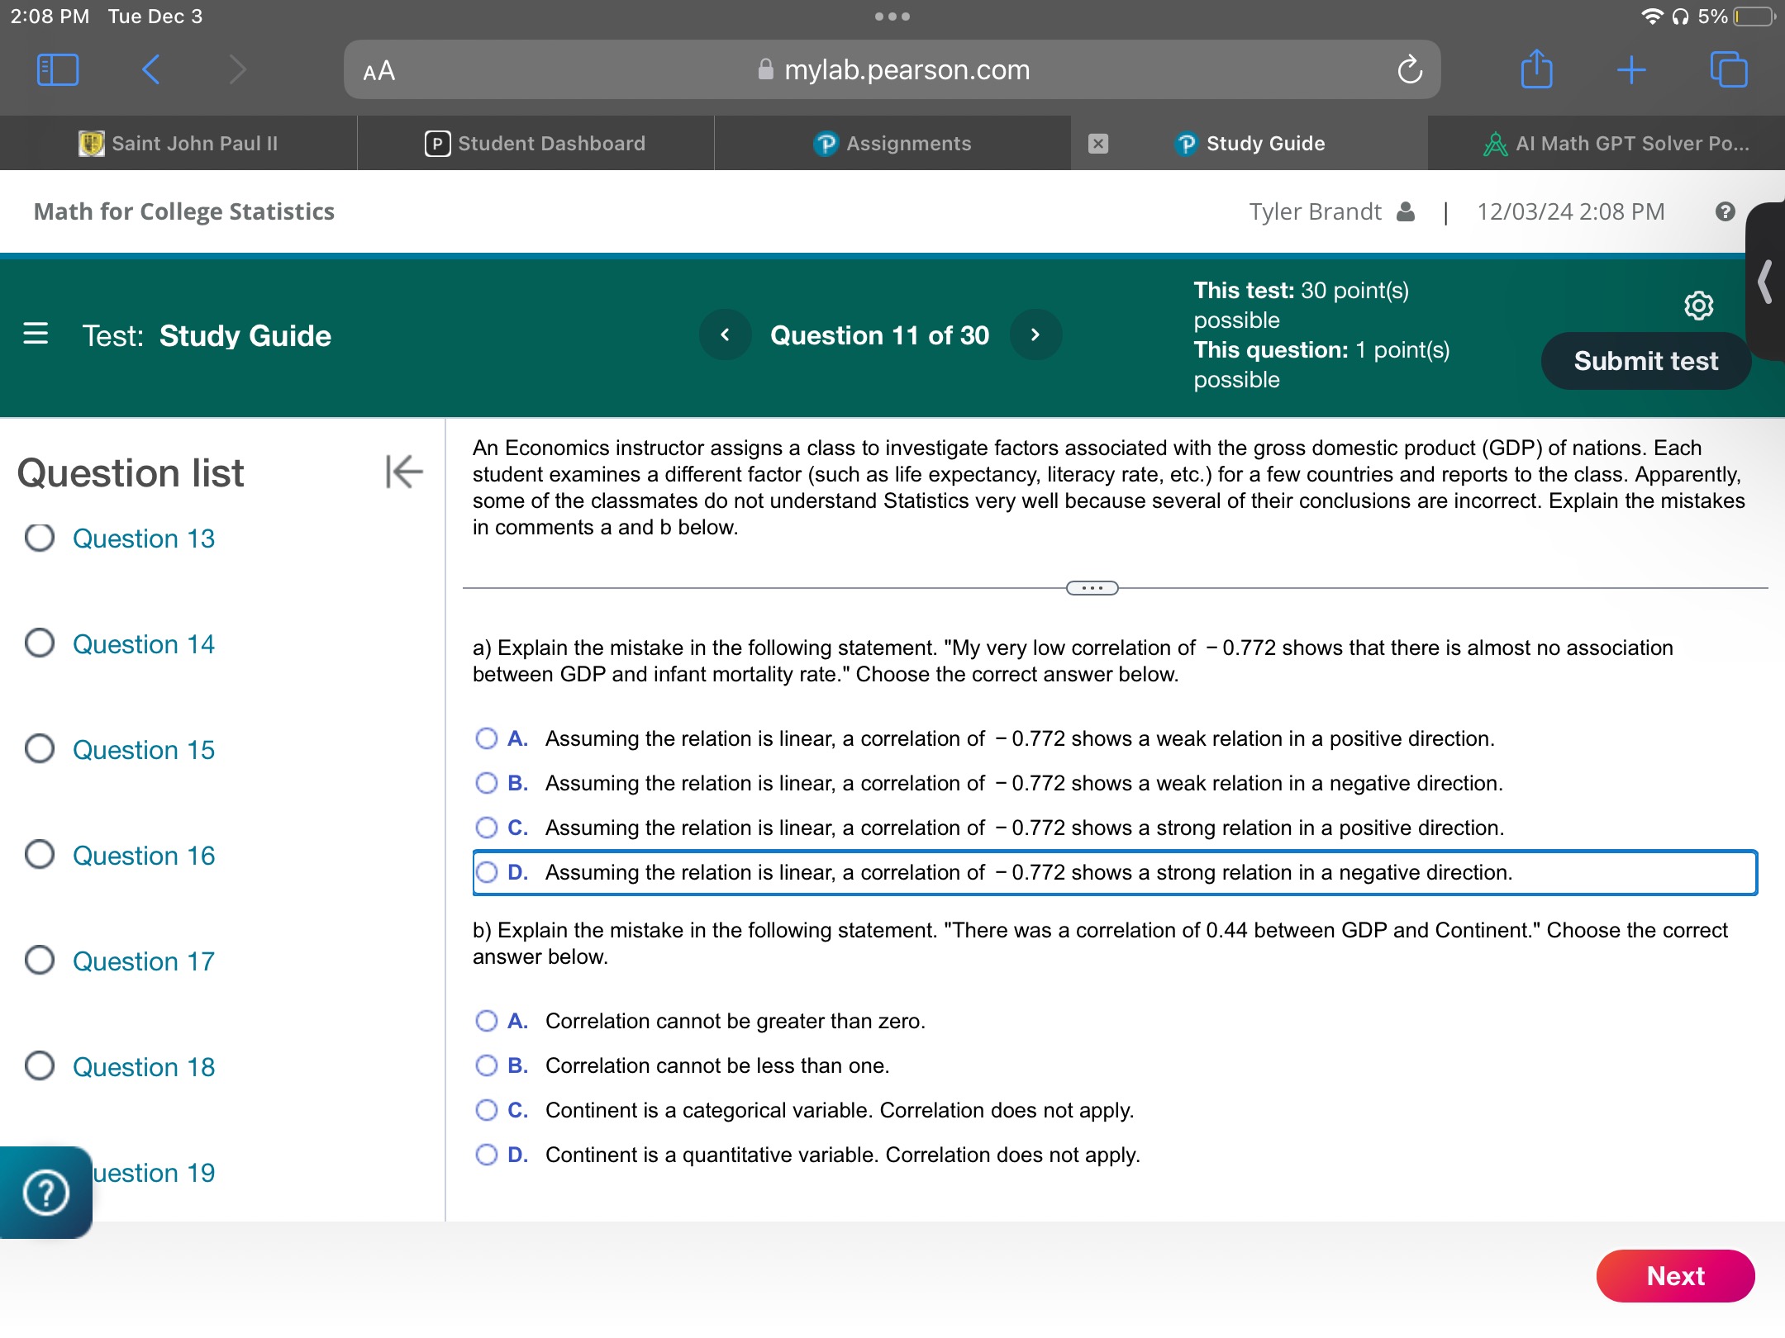
Task: Tap the headphones status icon
Action: (x=1680, y=17)
